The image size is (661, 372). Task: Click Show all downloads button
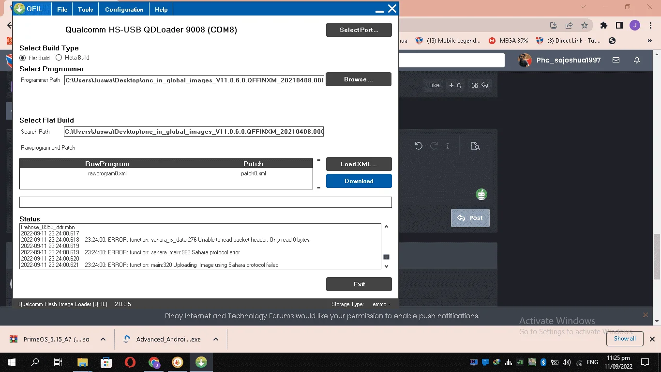click(625, 339)
